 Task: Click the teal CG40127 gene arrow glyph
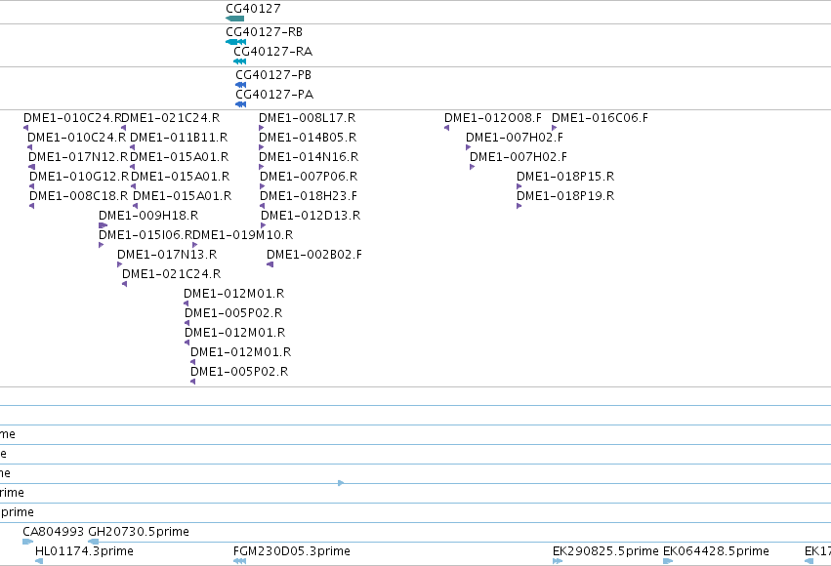point(234,19)
